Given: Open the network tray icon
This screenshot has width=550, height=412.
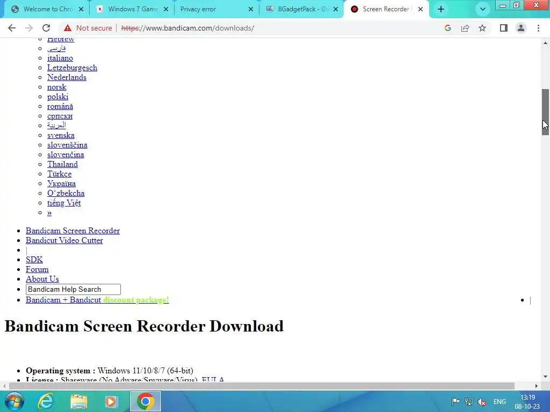Looking at the screenshot, I should (x=468, y=402).
